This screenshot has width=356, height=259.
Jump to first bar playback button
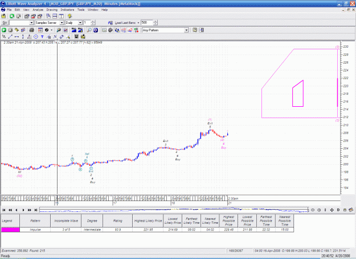[x=4, y=210]
